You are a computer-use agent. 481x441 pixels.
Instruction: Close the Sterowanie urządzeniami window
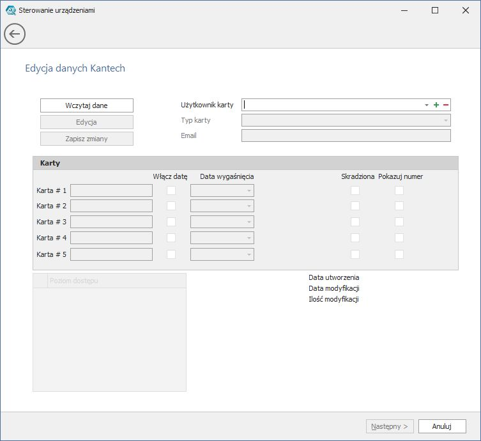[x=466, y=10]
